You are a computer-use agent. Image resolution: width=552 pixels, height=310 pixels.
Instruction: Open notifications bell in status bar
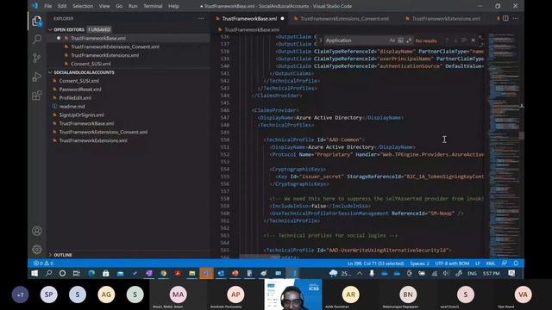click(x=516, y=263)
